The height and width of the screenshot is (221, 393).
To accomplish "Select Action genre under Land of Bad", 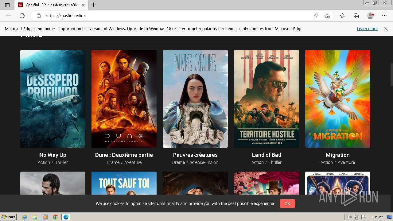I will (x=258, y=162).
